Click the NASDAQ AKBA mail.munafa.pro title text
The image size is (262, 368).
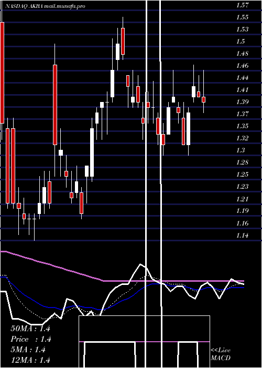pos(45,6)
